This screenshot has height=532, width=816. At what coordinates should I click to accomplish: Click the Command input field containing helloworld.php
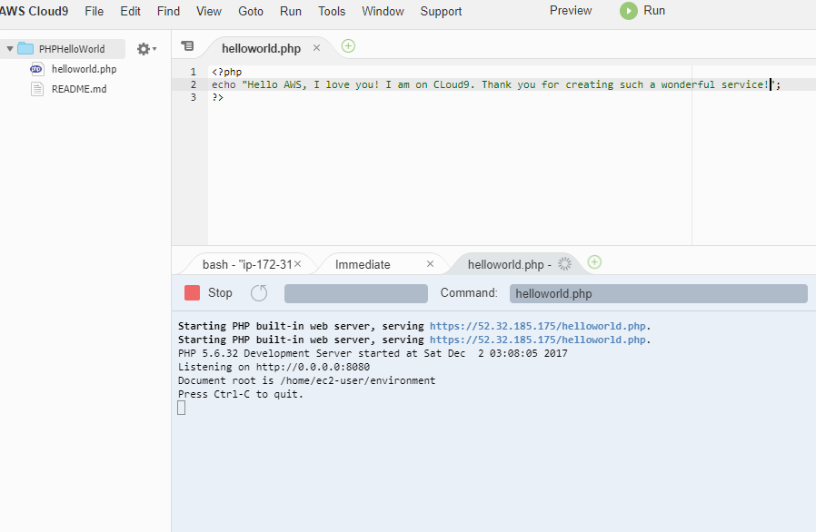coord(658,293)
